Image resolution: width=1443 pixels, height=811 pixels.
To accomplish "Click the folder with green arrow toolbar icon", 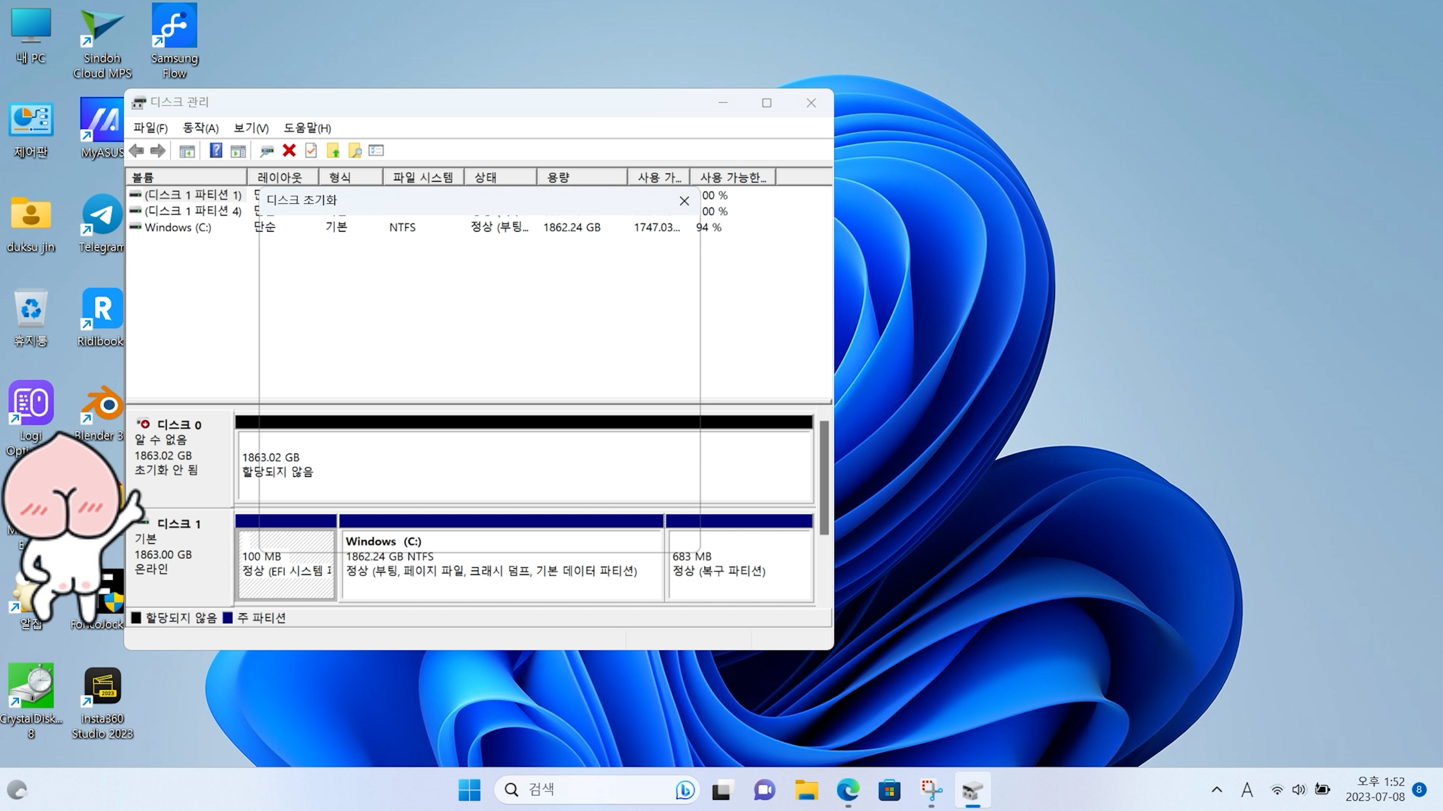I will (333, 150).
